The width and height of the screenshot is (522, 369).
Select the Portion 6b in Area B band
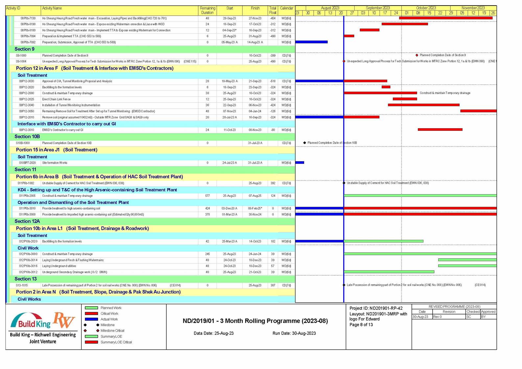[x=153, y=176]
